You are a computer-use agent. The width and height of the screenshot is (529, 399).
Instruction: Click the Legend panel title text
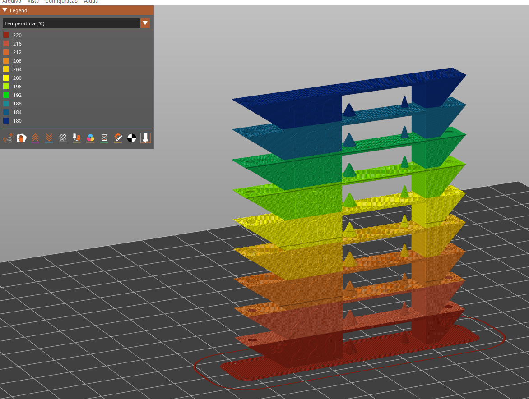click(x=19, y=10)
